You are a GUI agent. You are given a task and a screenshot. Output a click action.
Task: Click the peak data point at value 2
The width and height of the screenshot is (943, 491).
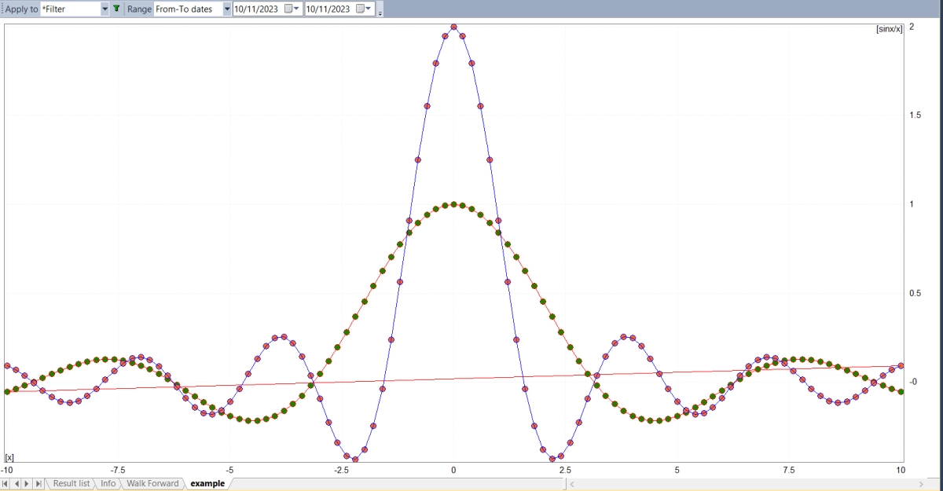[453, 27]
